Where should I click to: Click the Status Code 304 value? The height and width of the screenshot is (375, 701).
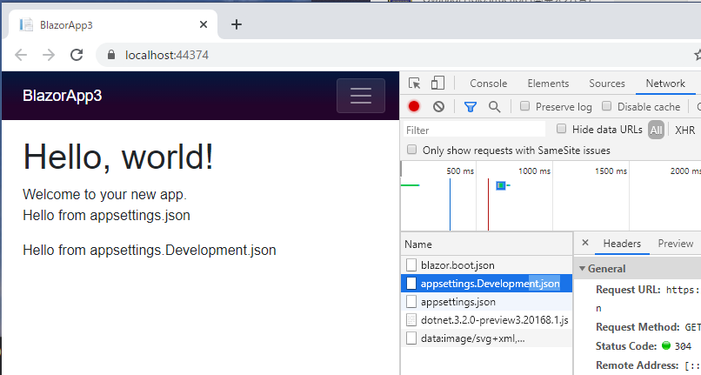pyautogui.click(x=683, y=346)
